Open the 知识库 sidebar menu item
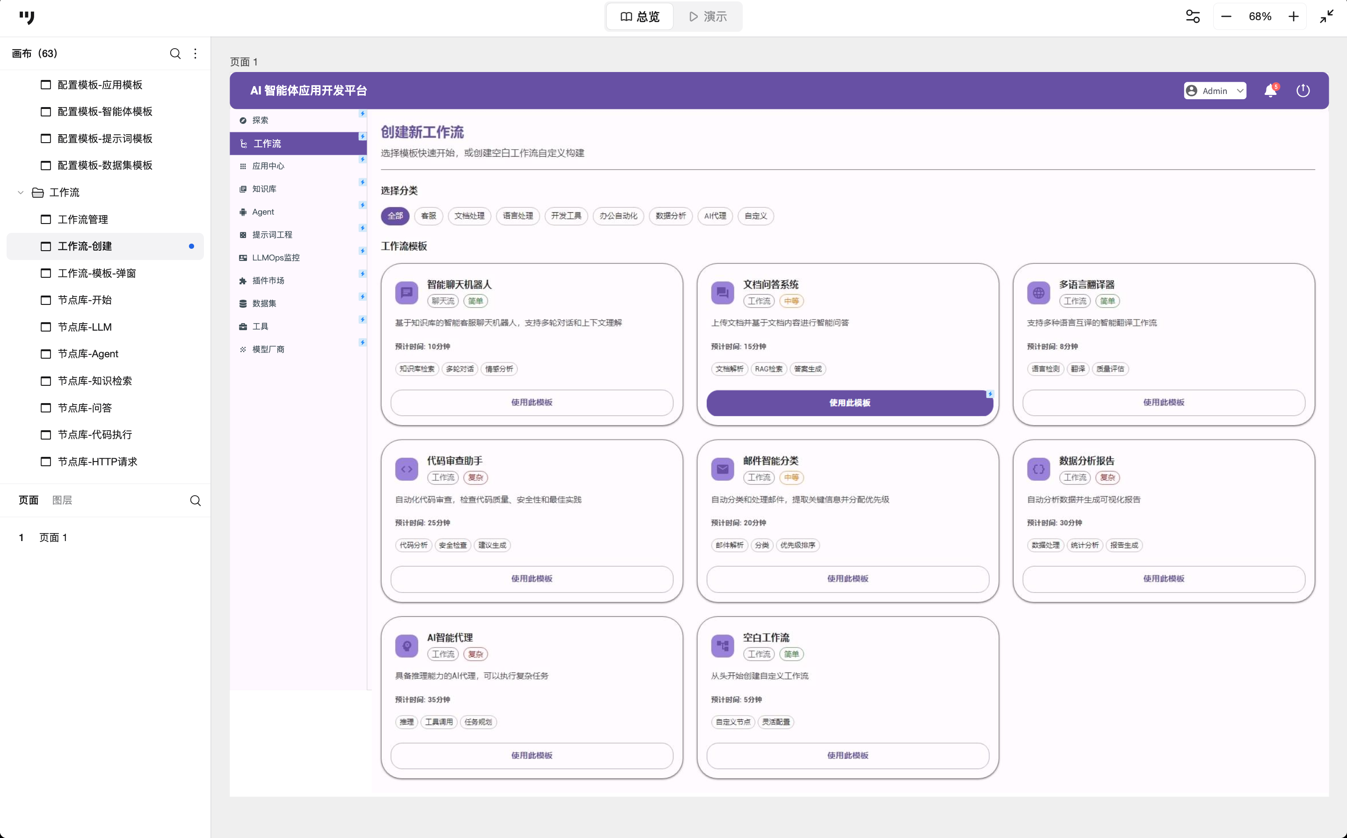Image resolution: width=1347 pixels, height=838 pixels. pyautogui.click(x=264, y=189)
